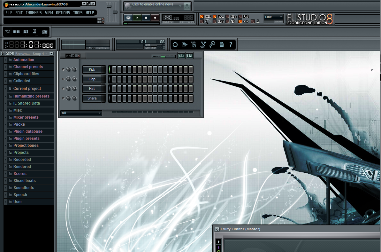
Task: Click the undo history circular arrow icon
Action: coord(175,44)
